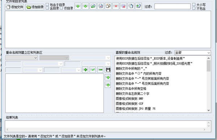Viewport: 217px width, 140px height.
Task: Click the green checkmark apply-rule icon
Action: point(93,70)
